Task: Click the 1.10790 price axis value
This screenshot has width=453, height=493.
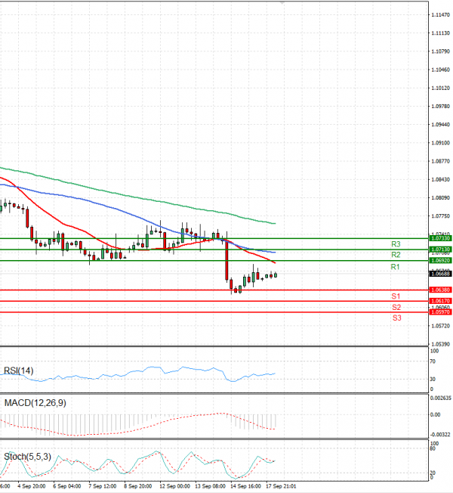Action: tap(440, 51)
